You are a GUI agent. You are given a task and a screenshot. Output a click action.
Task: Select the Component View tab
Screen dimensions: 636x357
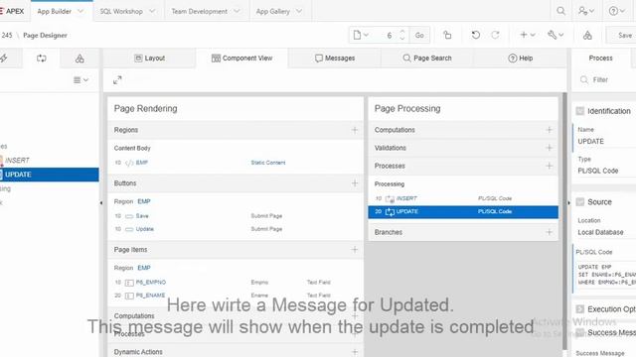click(242, 59)
